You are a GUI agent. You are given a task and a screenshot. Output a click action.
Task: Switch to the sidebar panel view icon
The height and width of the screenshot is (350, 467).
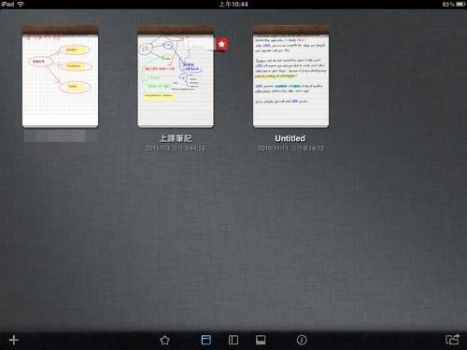tap(233, 340)
